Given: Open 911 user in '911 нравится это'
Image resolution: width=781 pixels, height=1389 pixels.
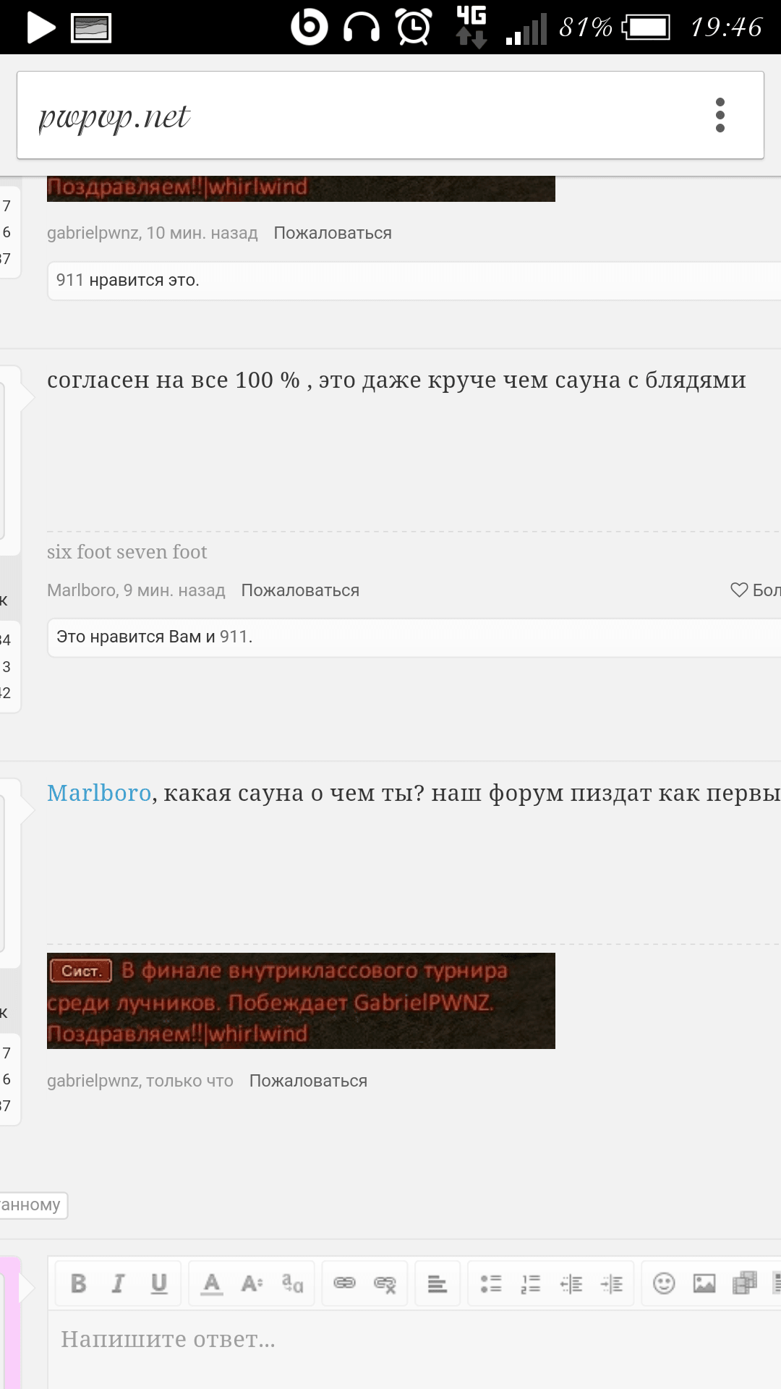Looking at the screenshot, I should 70,280.
